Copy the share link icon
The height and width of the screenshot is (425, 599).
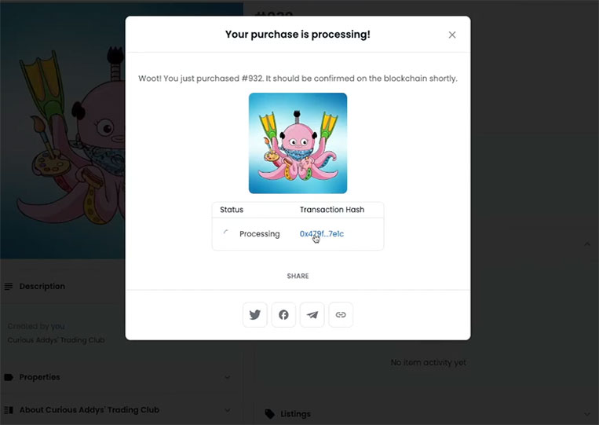click(x=341, y=314)
